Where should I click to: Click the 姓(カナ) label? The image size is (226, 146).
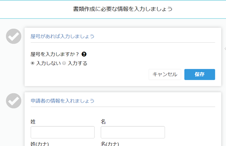coord(40,144)
